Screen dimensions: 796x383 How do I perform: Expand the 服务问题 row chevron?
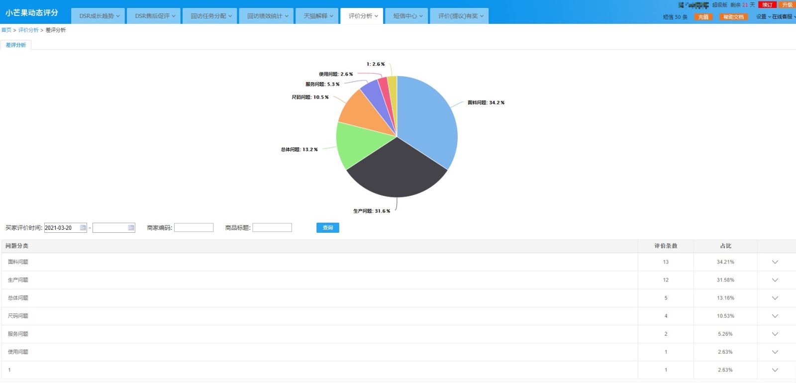[775, 334]
